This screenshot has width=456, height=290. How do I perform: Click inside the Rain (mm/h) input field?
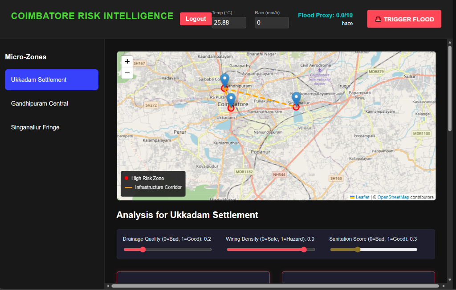pyautogui.click(x=272, y=22)
